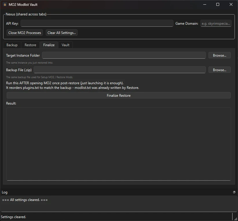This screenshot has height=221, width=238.
Task: Open the Restore tab
Action: (x=30, y=45)
